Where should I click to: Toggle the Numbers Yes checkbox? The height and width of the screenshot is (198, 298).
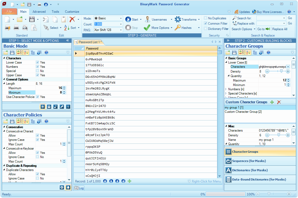tap(37, 66)
